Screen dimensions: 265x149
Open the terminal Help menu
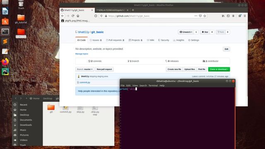coord(162,86)
